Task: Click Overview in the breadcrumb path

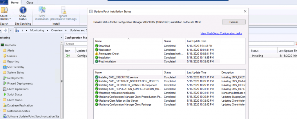Action: coord(57,30)
